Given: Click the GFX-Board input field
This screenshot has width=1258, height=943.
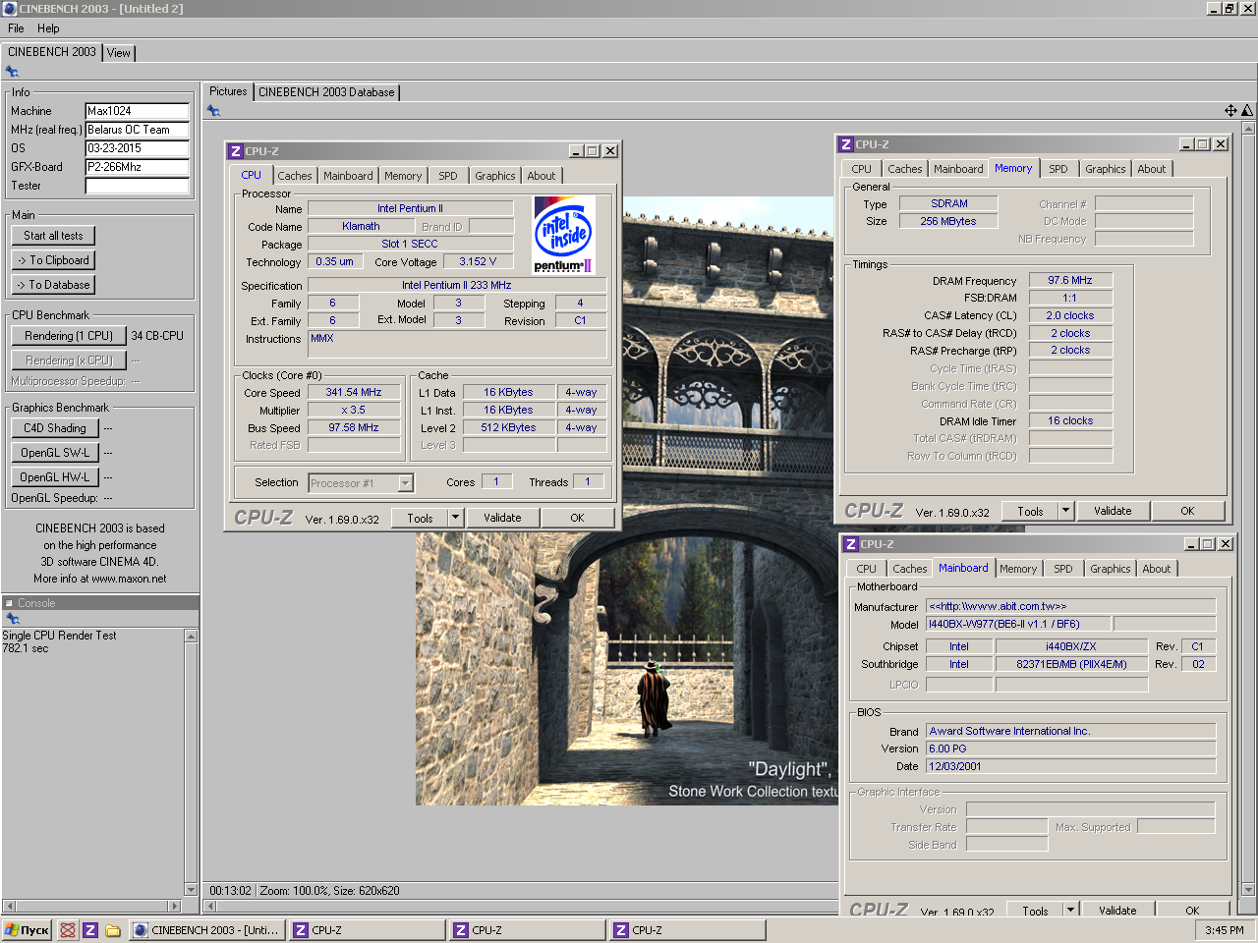Looking at the screenshot, I should (x=138, y=167).
